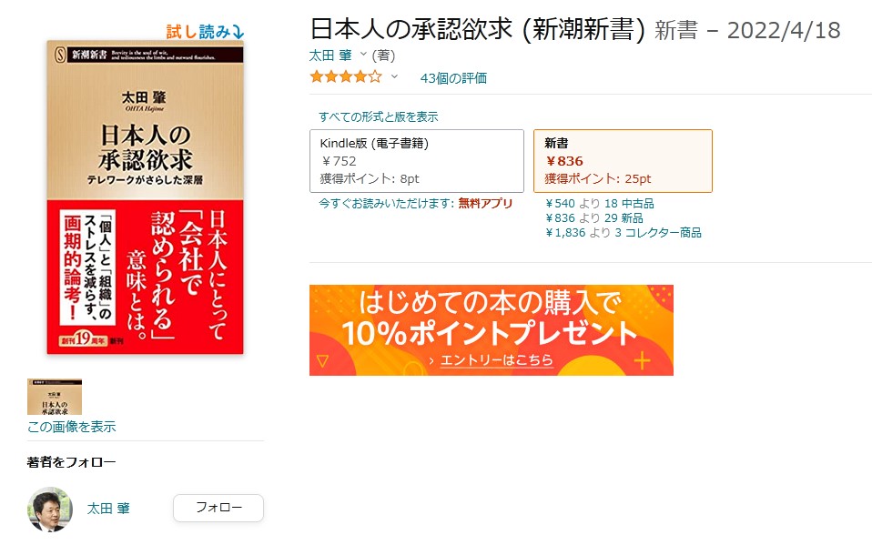
Task: Show all formats via すべての形式と版を表示
Action: (x=378, y=116)
